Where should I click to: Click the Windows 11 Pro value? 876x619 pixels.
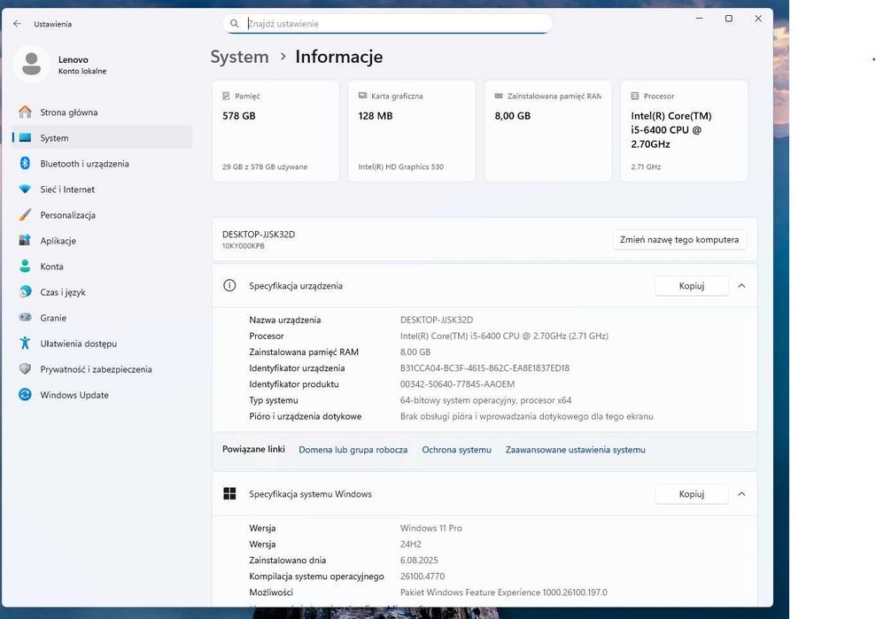point(430,528)
